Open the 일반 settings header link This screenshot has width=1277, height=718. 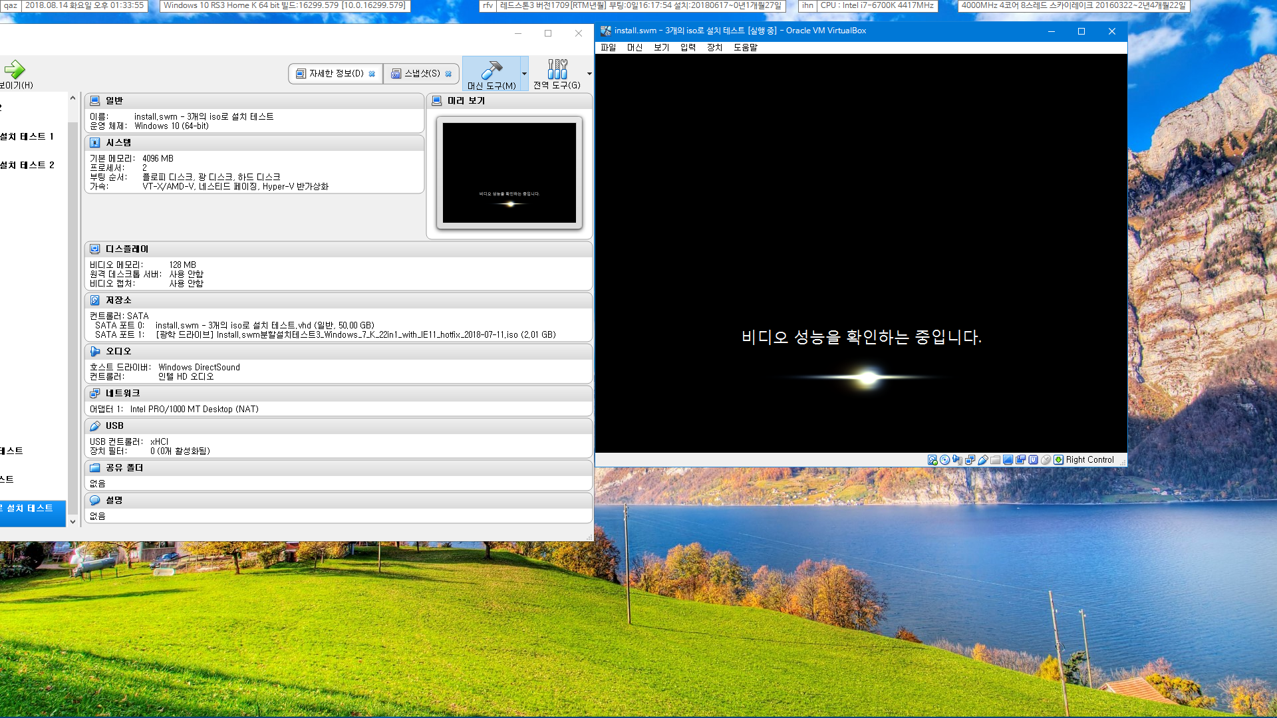tap(114, 100)
